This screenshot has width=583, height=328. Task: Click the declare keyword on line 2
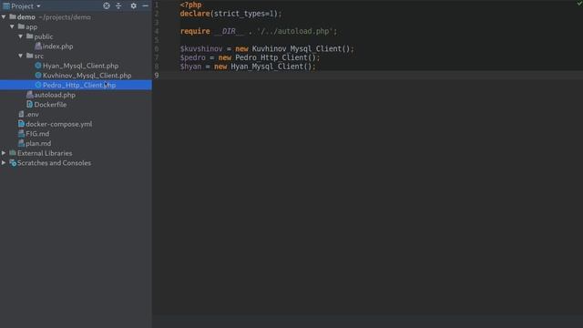point(195,14)
